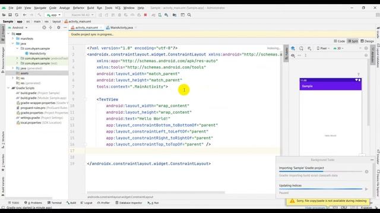
Task: Open the VCS menu
Action: click(x=118, y=8)
